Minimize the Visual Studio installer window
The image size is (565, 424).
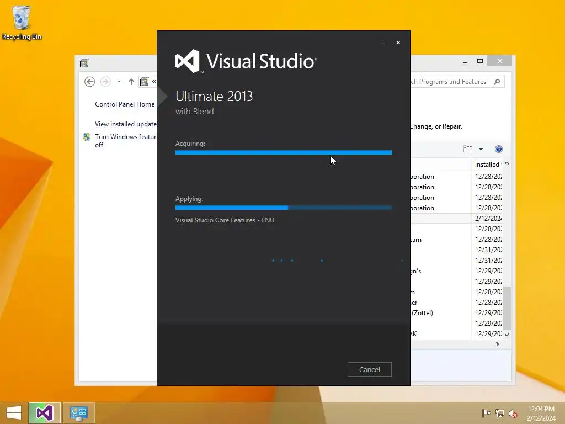click(x=383, y=43)
